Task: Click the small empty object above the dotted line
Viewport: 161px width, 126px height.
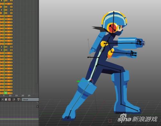Action: (88, 40)
